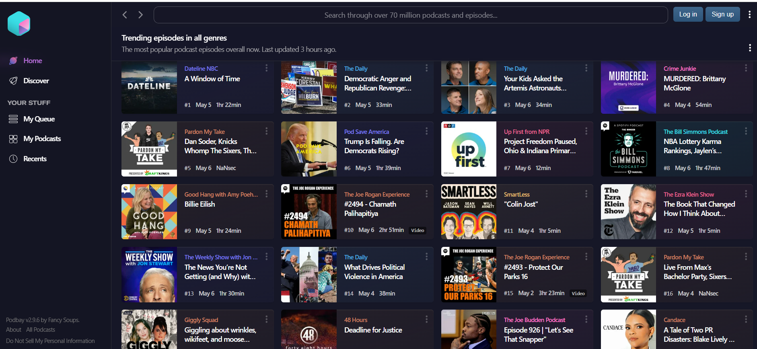Image resolution: width=757 pixels, height=349 pixels.
Task: Click the Log in button
Action: pos(688,14)
